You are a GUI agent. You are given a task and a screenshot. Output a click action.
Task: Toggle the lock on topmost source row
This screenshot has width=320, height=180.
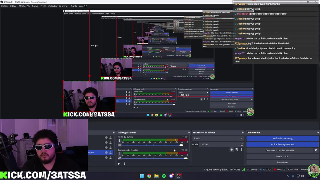pos(110,137)
